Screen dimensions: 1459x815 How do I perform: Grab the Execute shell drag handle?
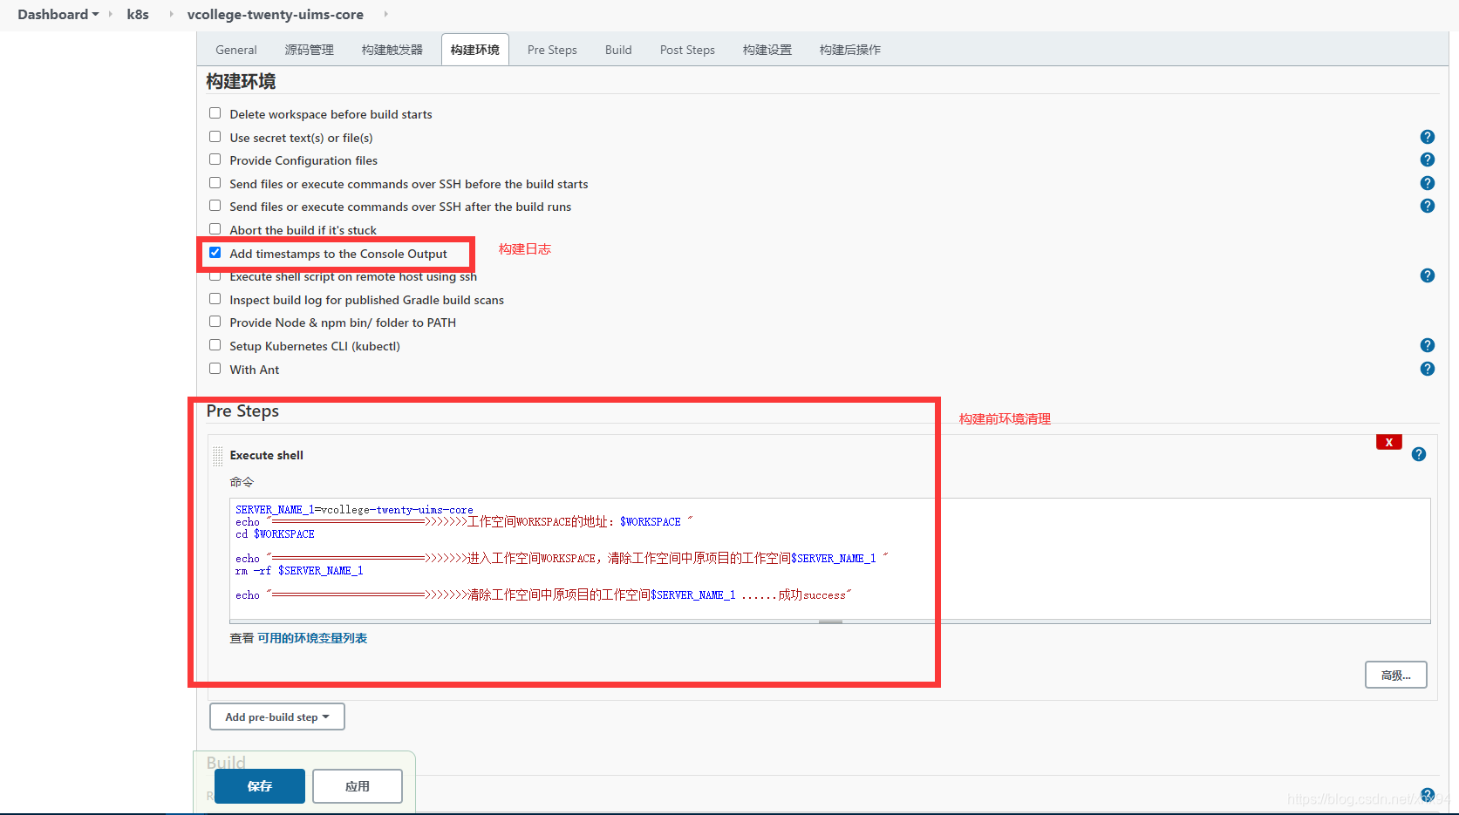tap(217, 455)
